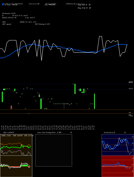Click the 'Intra Day Trading Price & MR' title
134x177 pixels.
coord(49,132)
